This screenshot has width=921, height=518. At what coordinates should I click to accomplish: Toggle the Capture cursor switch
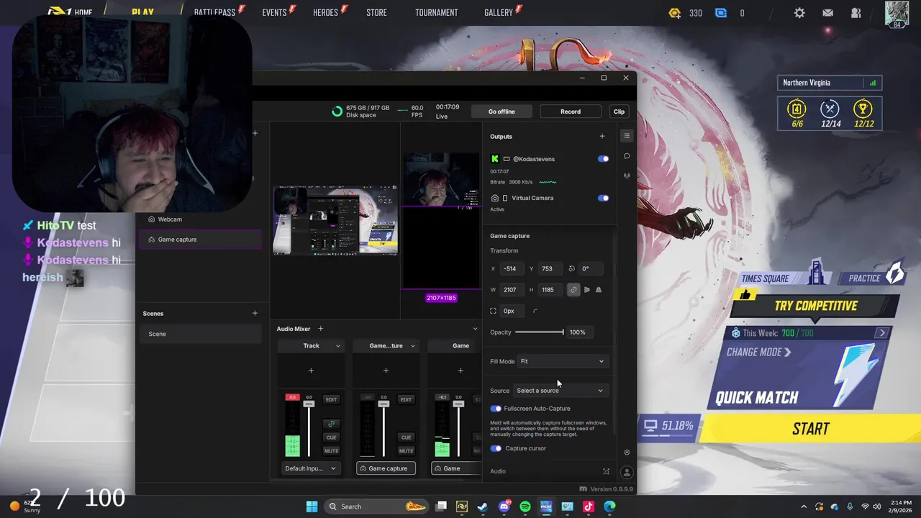(x=496, y=448)
